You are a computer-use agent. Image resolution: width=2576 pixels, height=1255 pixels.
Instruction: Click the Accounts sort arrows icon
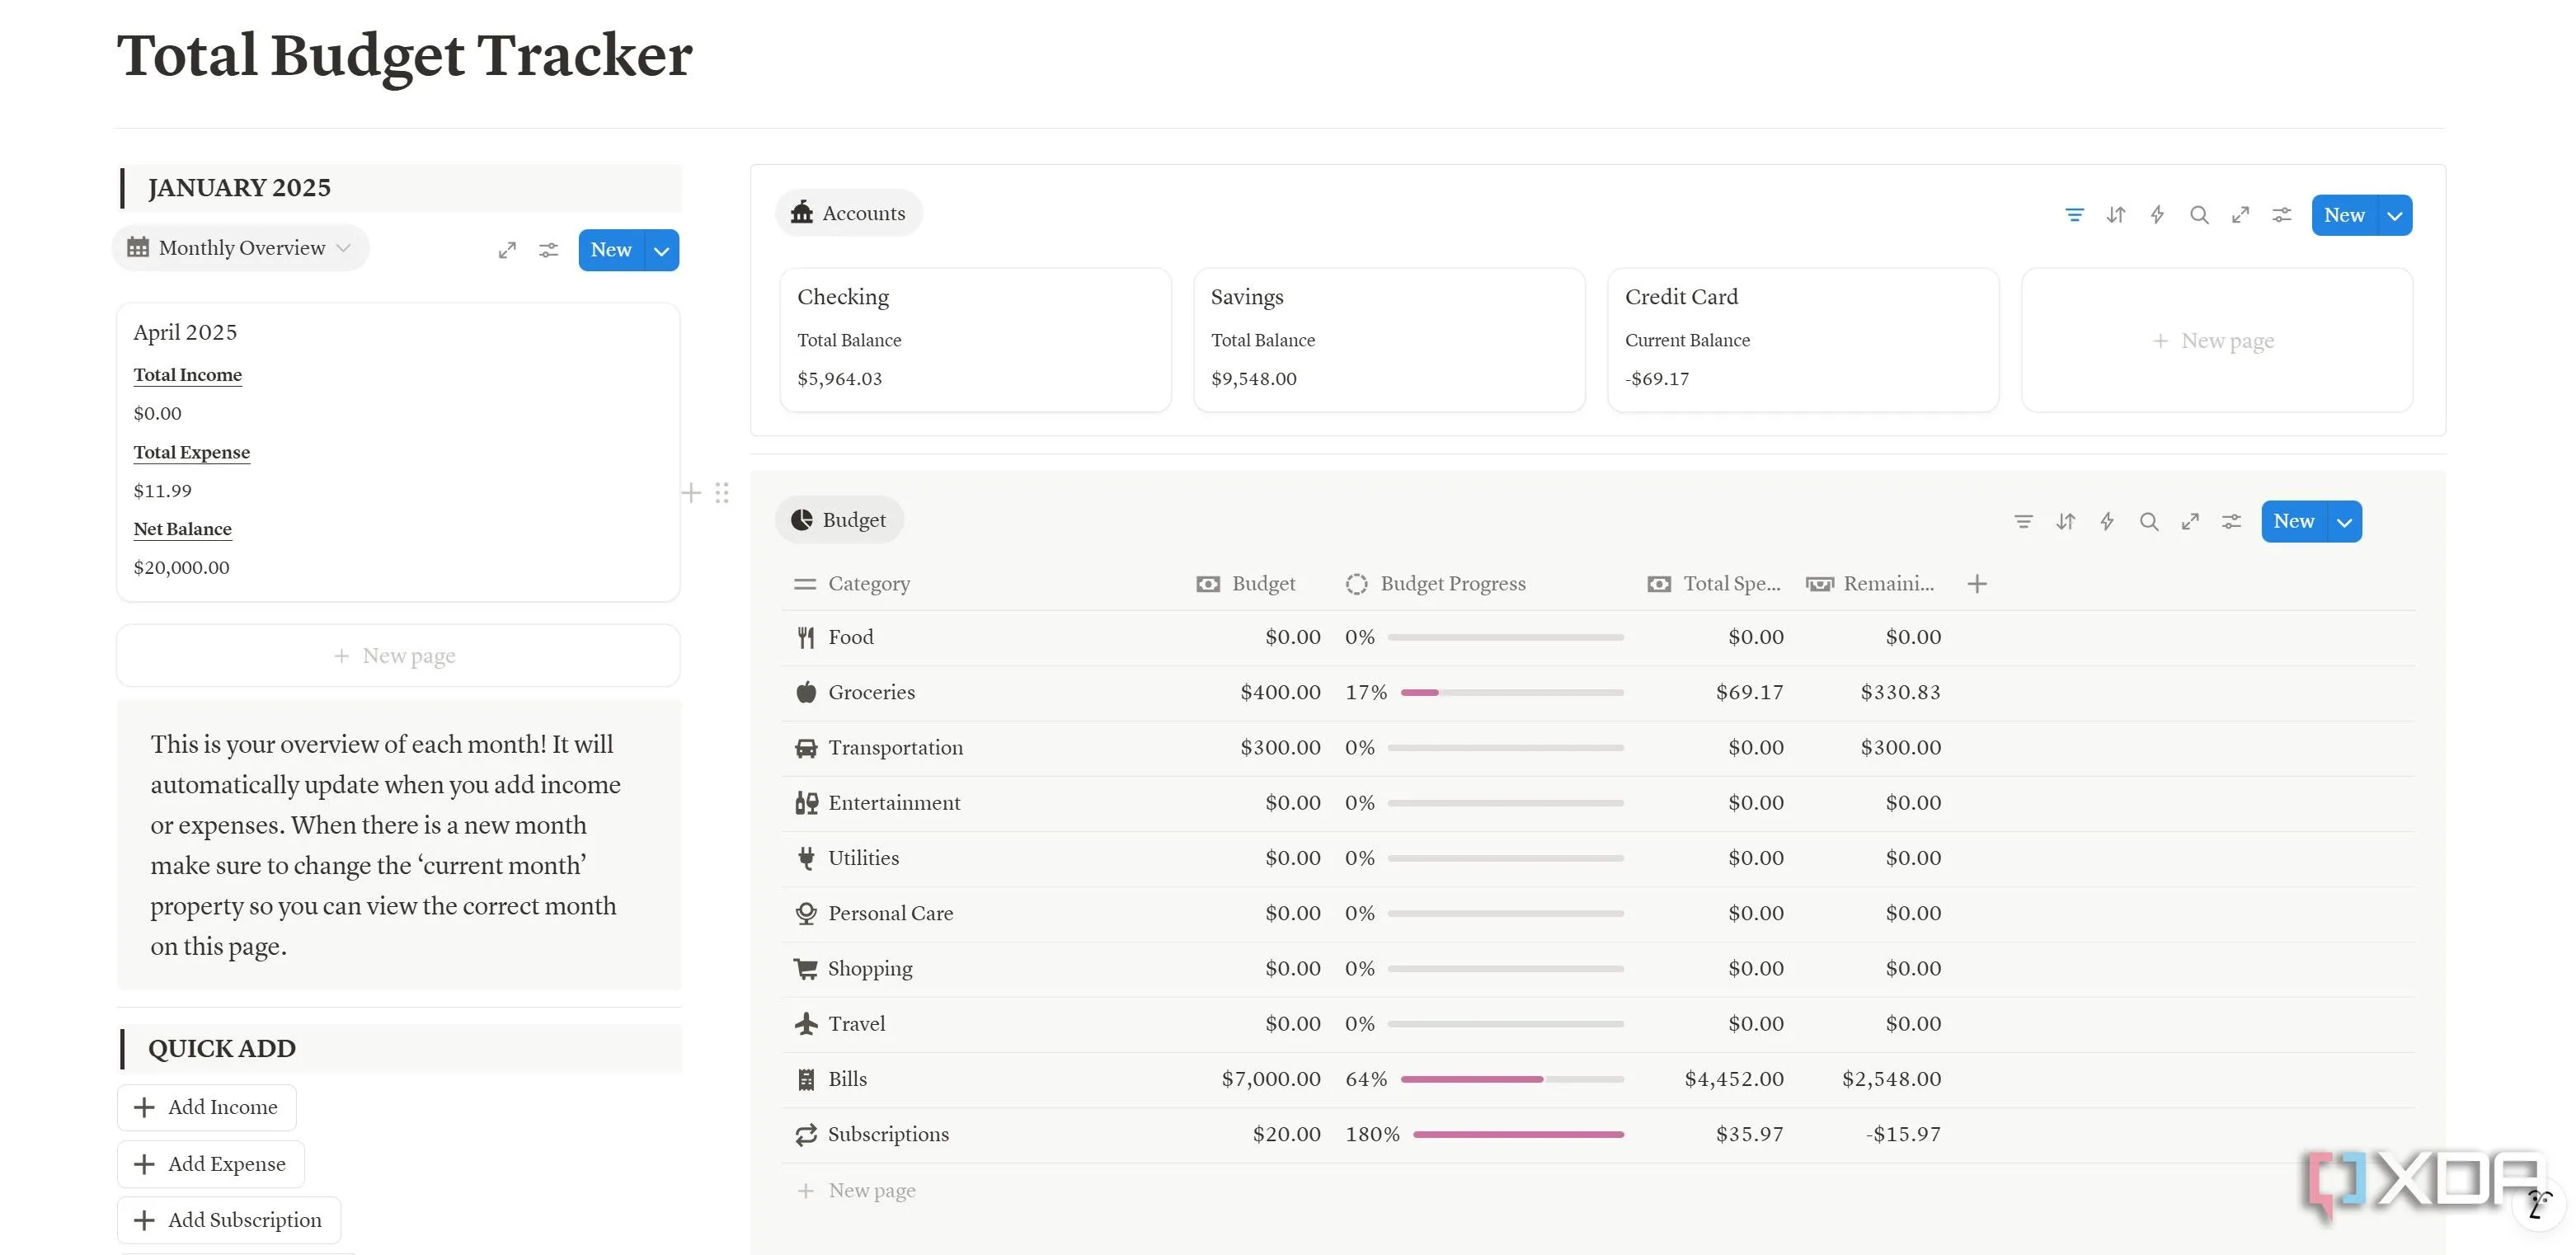(2115, 215)
